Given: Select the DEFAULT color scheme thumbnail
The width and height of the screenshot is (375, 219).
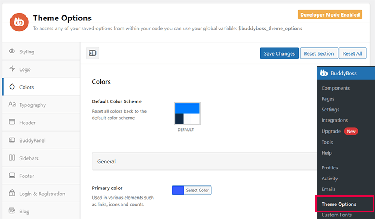Looking at the screenshot, I should pos(187,113).
